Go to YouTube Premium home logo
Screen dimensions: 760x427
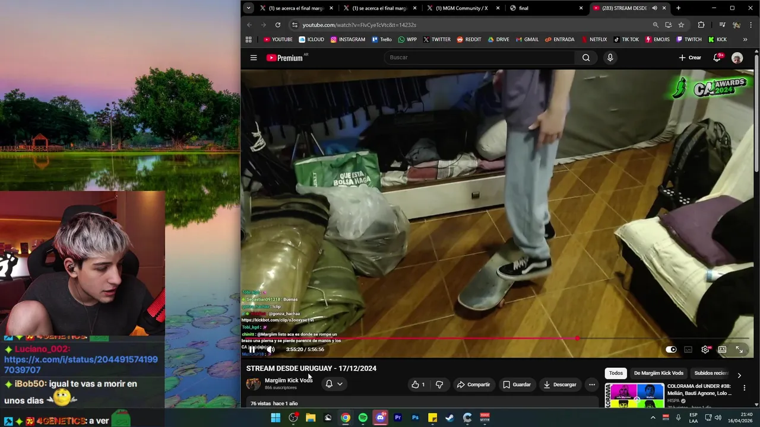(285, 58)
